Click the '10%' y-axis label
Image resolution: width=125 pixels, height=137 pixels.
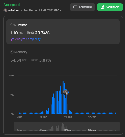tap(12, 75)
